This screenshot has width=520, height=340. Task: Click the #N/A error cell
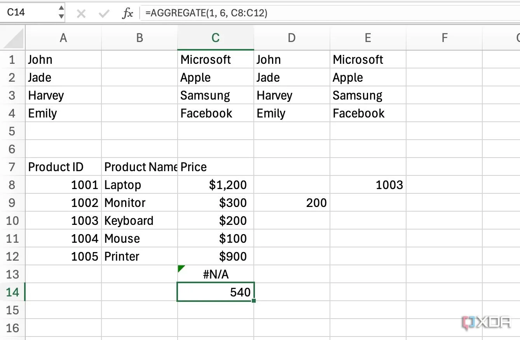pos(215,274)
